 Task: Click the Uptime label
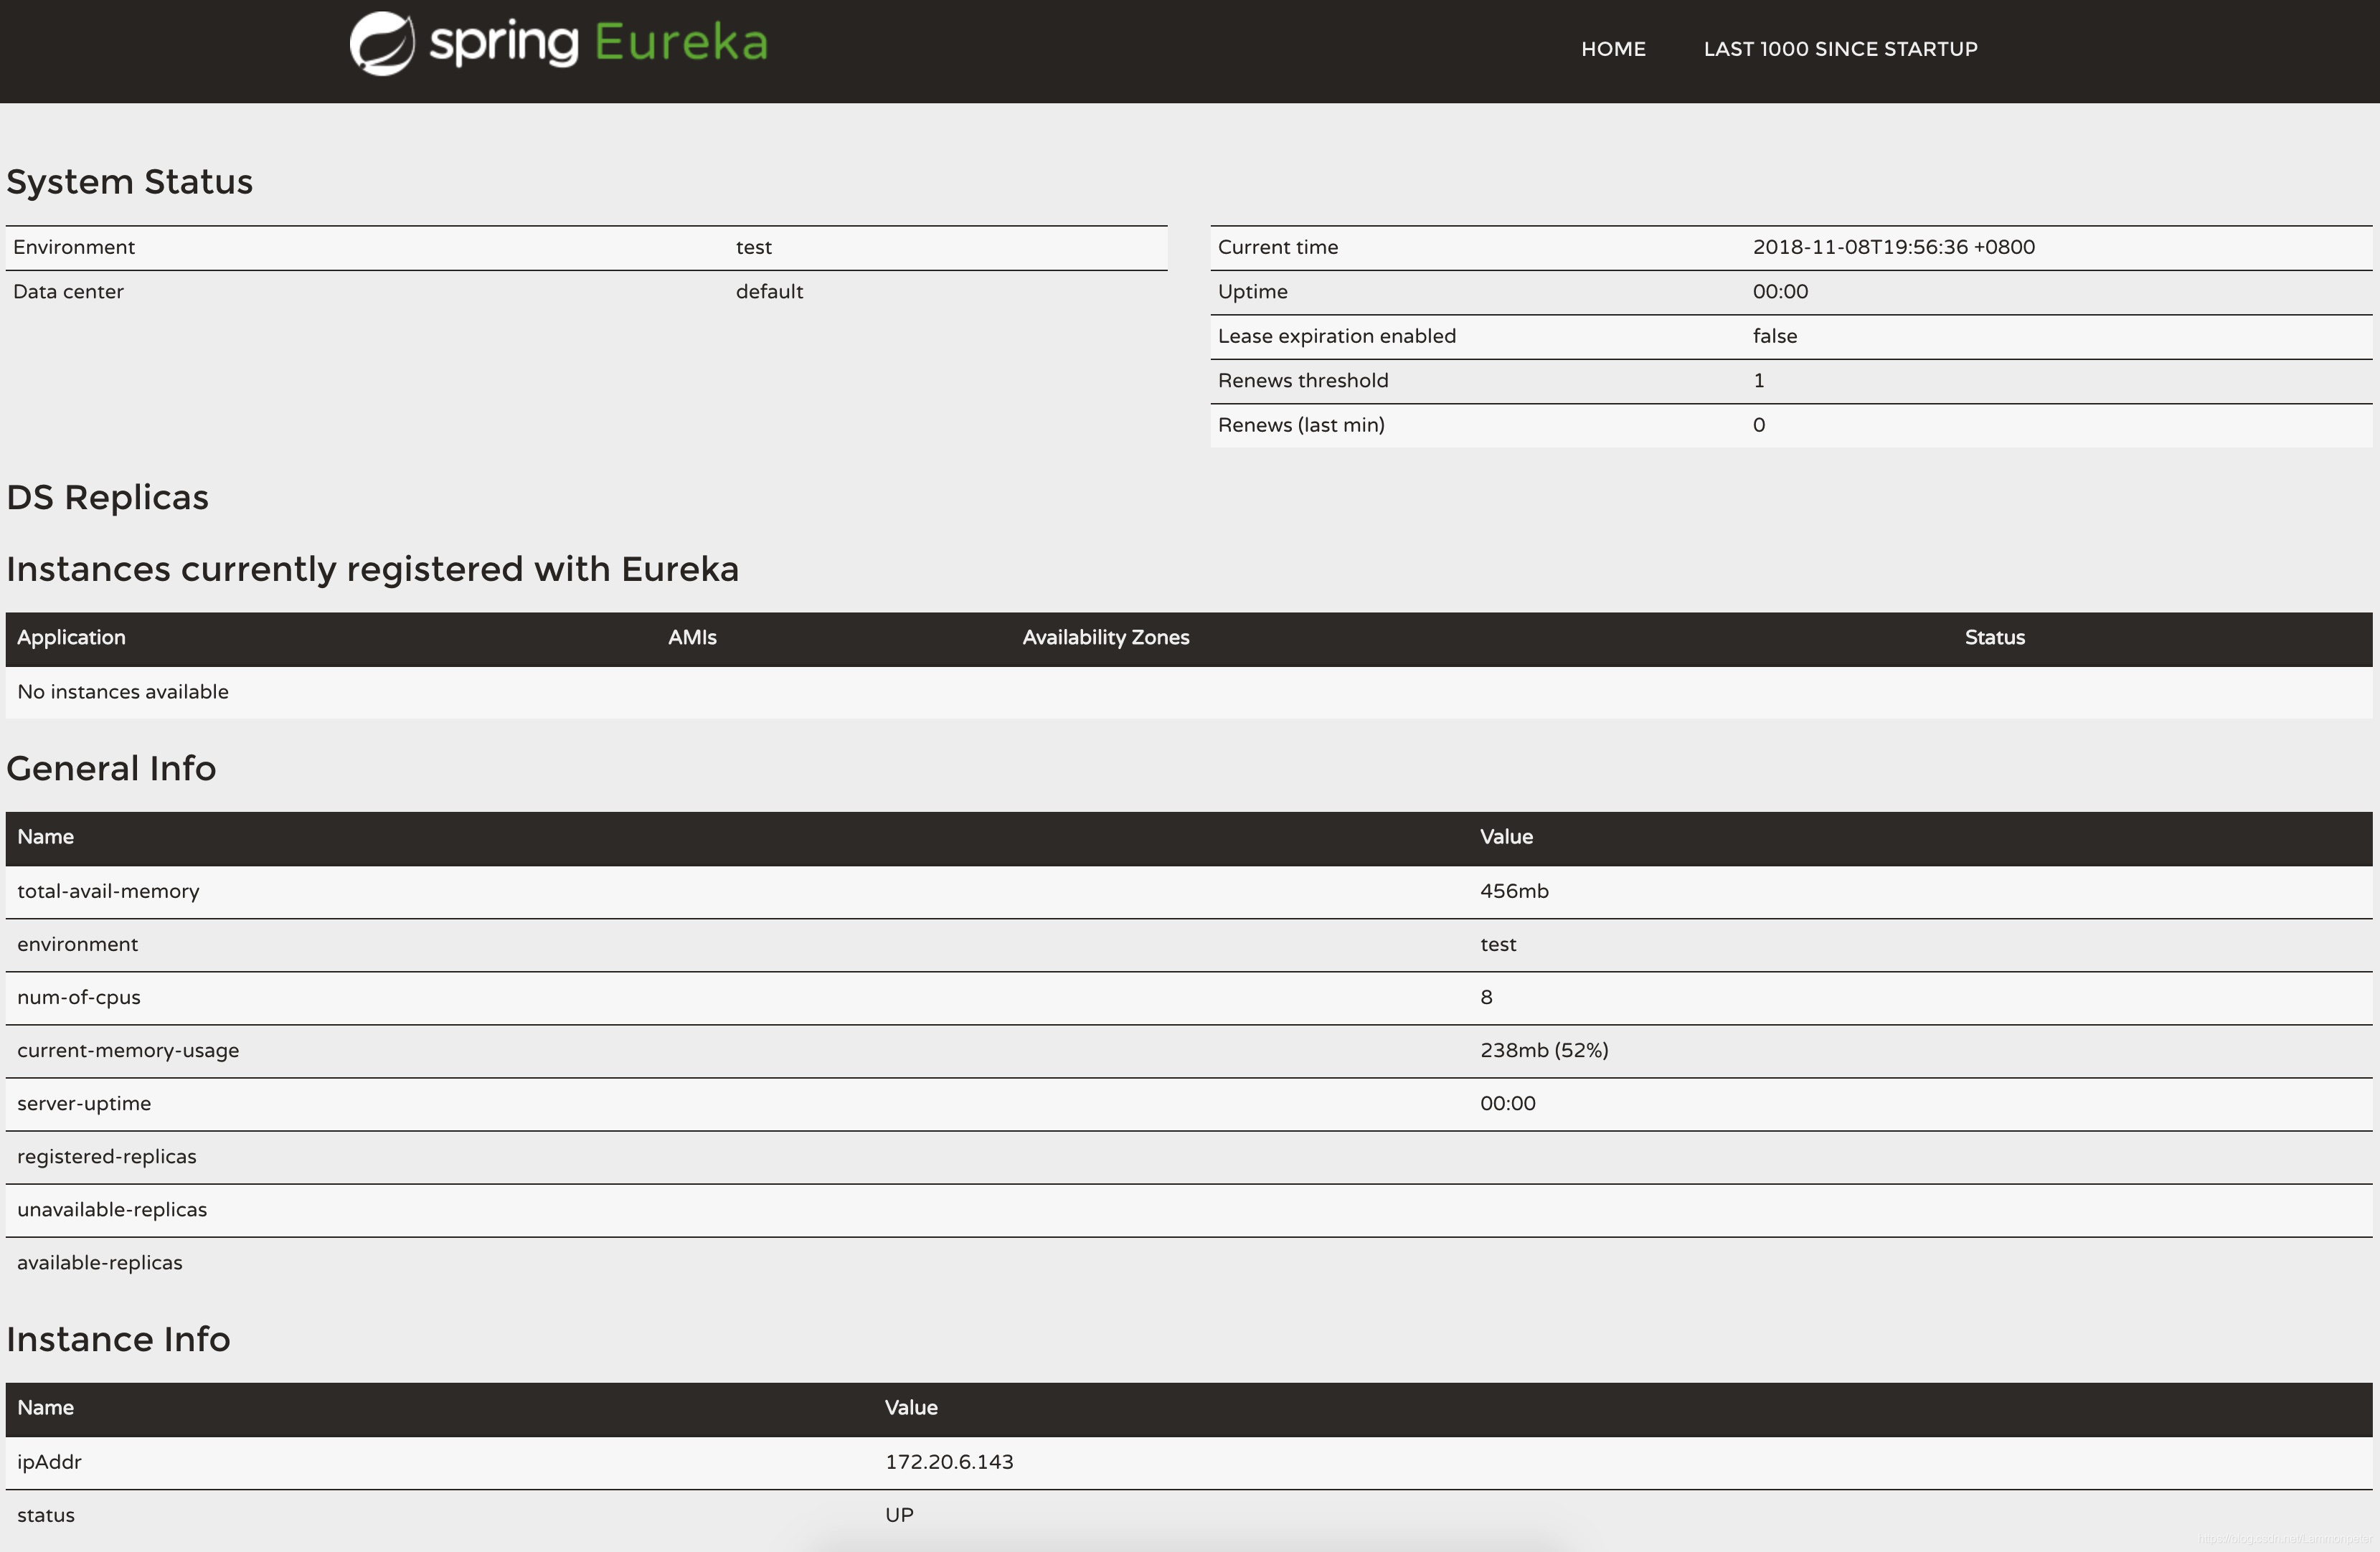(1252, 292)
